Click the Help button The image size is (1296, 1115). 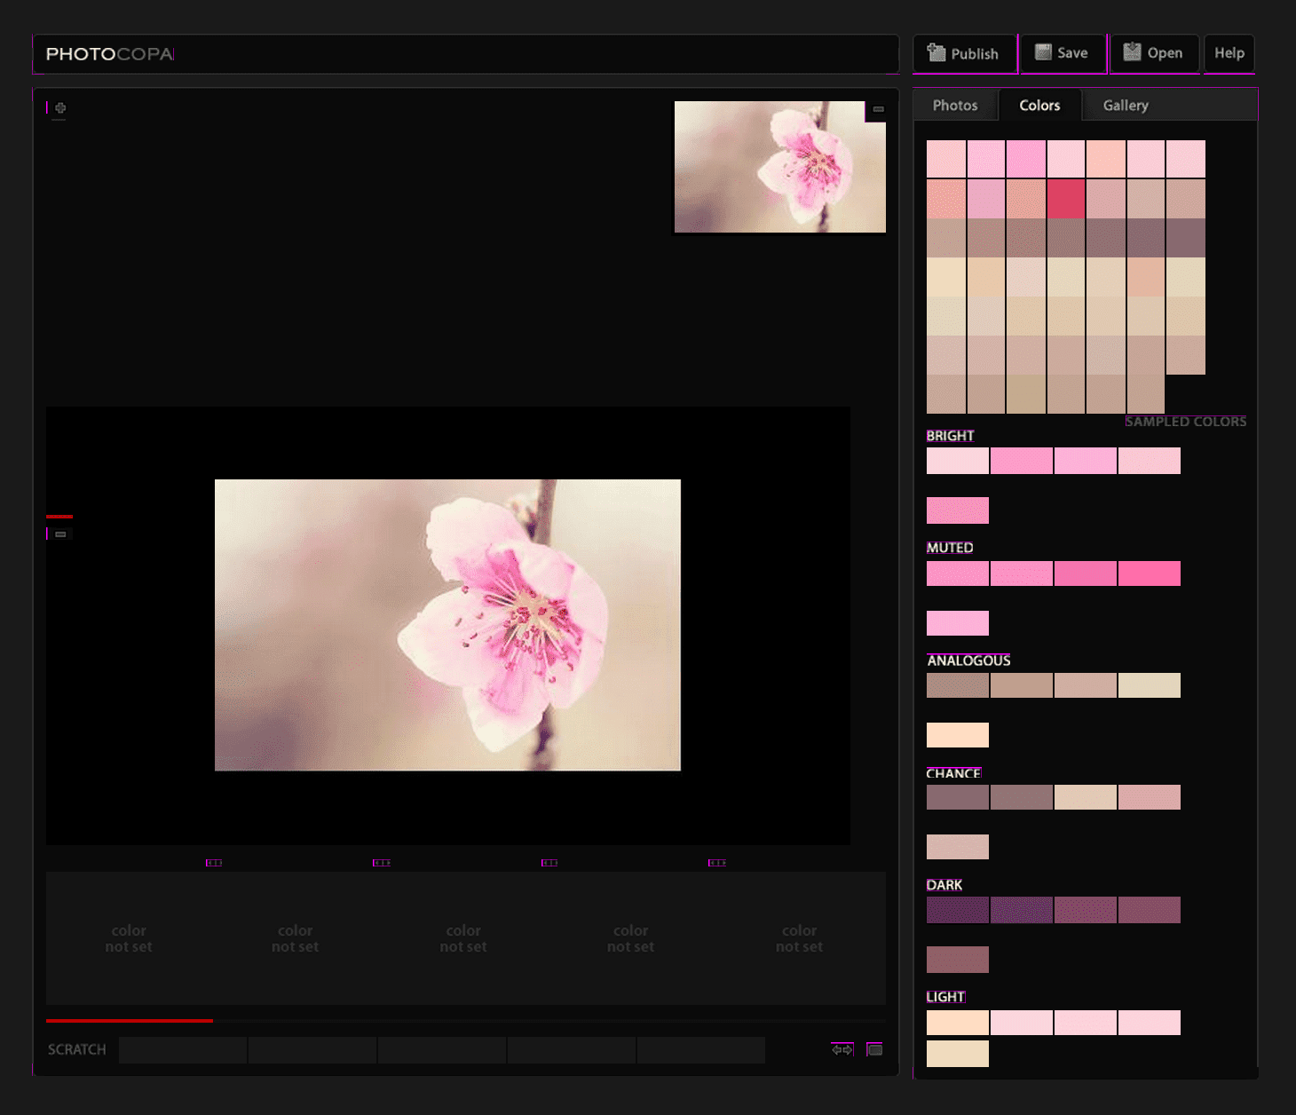click(1229, 53)
